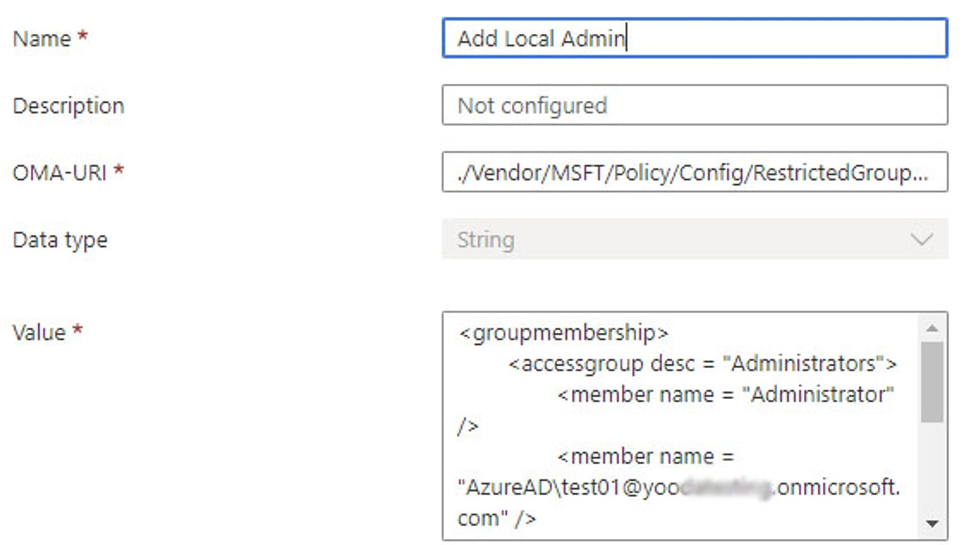Click the scroll down arrow in Value box
The height and width of the screenshot is (545, 969).
tap(932, 524)
